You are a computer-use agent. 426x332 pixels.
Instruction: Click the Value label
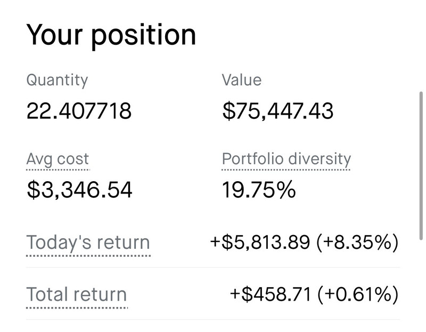coord(242,80)
